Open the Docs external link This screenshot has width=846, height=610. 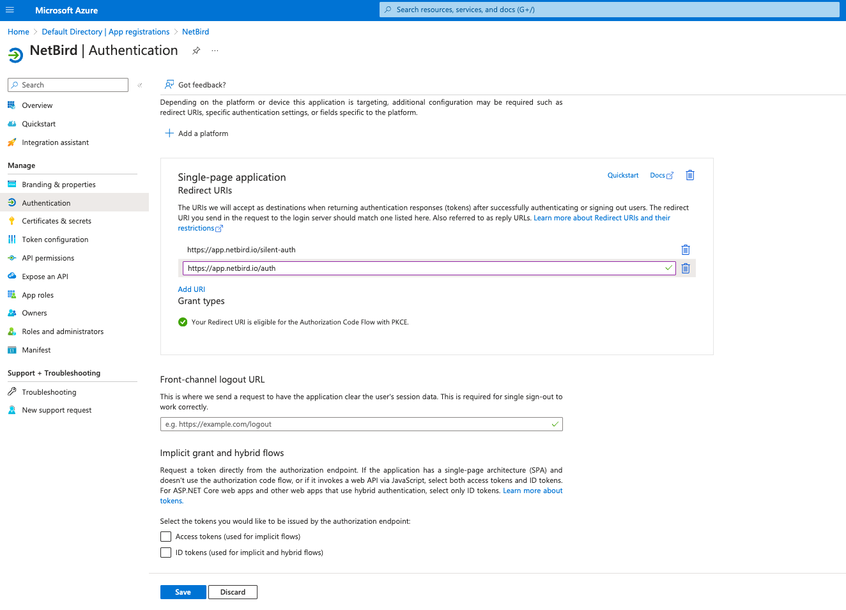(x=661, y=174)
